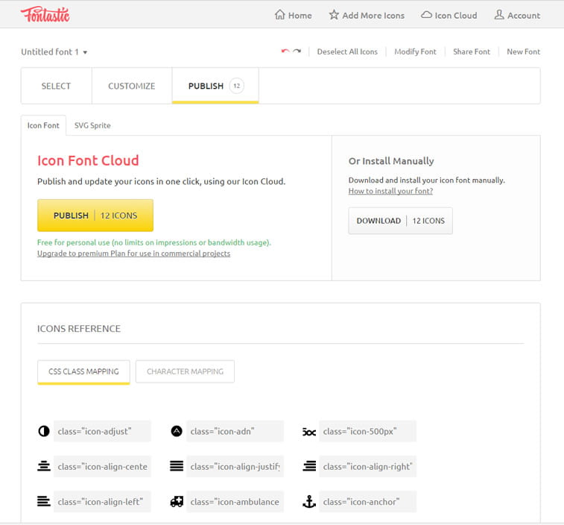Click the class="icon-align-left" field
The image size is (564, 525).
click(102, 502)
